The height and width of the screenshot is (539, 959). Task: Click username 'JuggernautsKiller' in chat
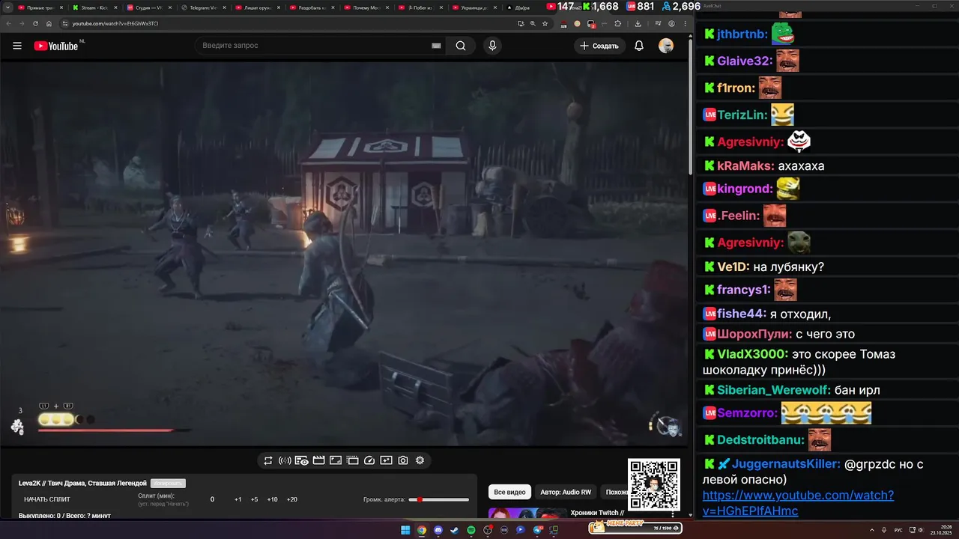click(x=786, y=464)
